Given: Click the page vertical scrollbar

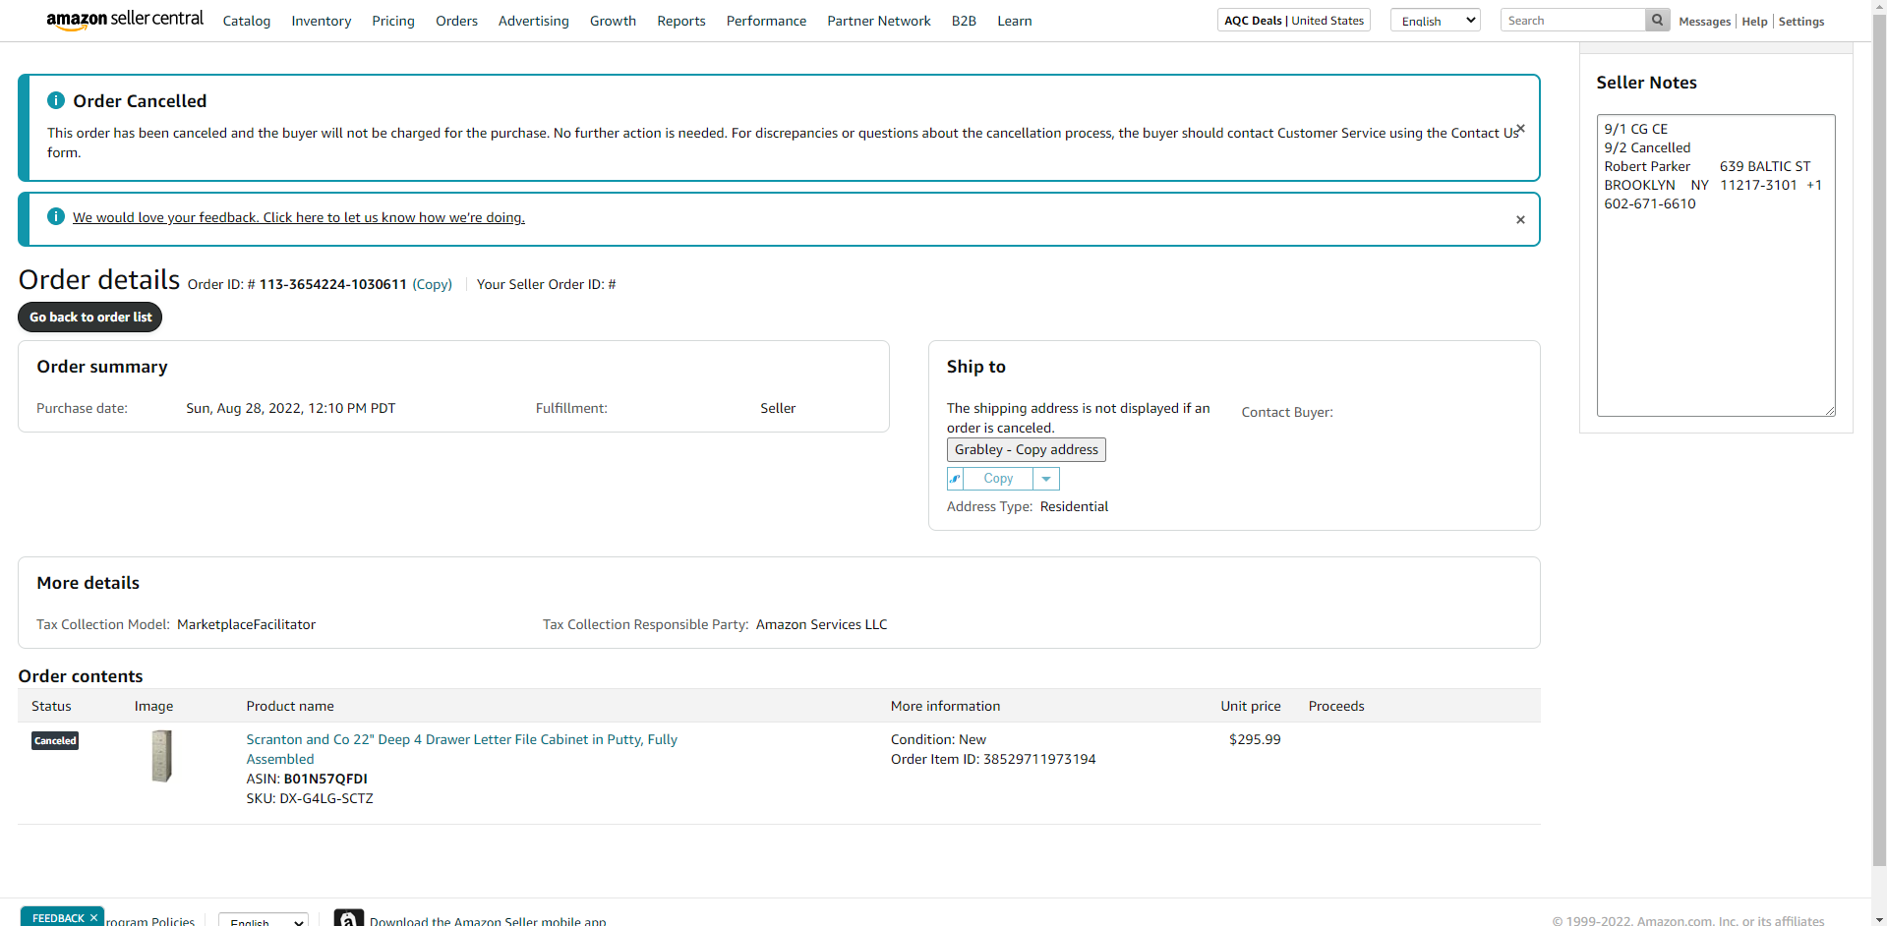Looking at the screenshot, I should point(1879,442).
